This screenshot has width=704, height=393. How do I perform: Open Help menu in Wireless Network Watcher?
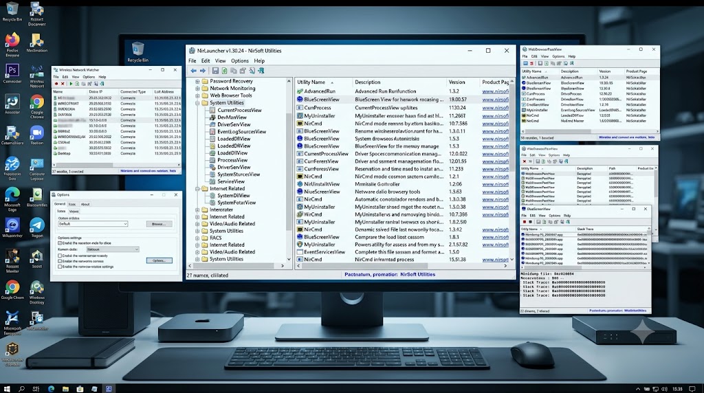(x=102, y=77)
